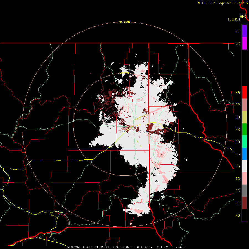249x249 pixels.
Task: Click the HYDROMETEOR CLASSIFICATION title text
Action: pyautogui.click(x=97, y=247)
